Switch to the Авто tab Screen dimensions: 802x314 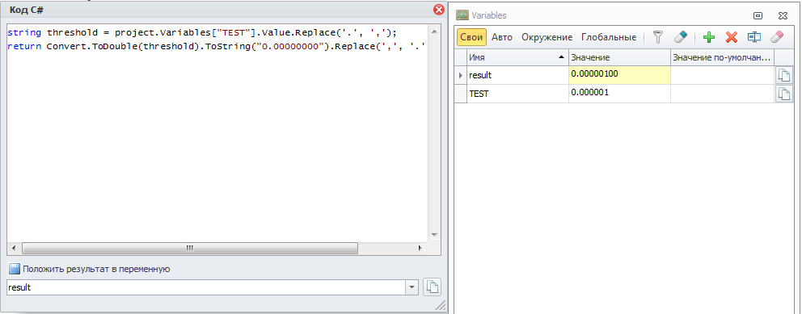point(502,37)
